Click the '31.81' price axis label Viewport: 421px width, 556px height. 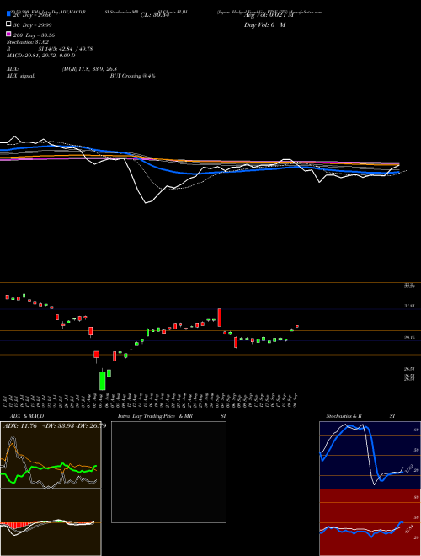click(409, 306)
